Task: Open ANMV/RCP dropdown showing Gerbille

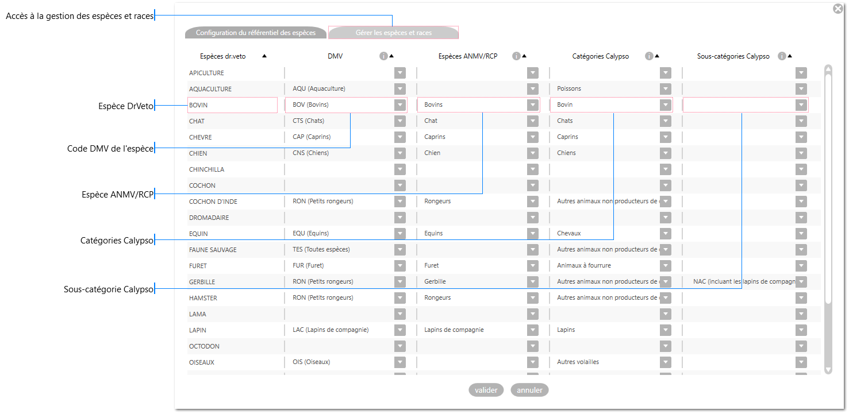Action: tap(533, 282)
